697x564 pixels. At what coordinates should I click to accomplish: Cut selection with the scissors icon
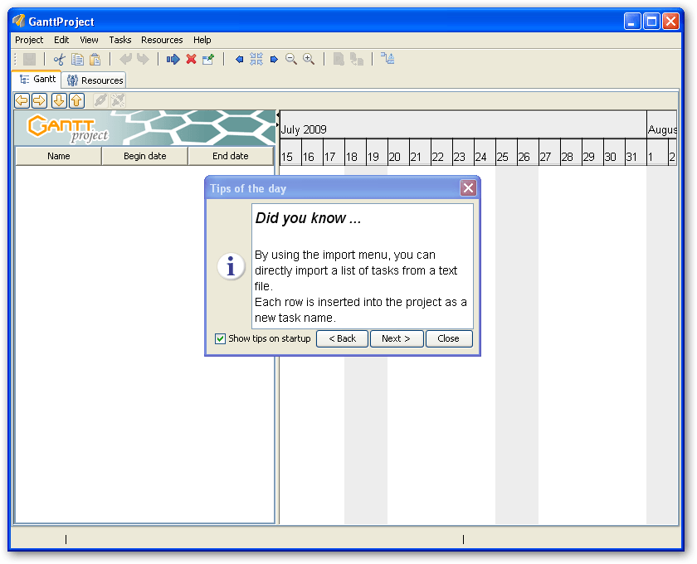point(59,59)
